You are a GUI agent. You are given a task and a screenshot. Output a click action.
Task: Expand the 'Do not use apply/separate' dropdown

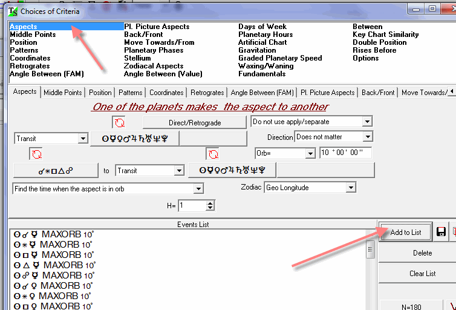pyautogui.click(x=367, y=122)
